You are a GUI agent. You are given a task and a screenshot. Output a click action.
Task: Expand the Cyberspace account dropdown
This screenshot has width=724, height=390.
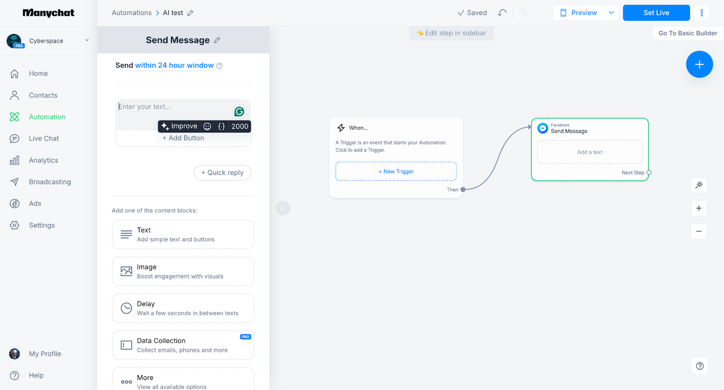(x=87, y=40)
